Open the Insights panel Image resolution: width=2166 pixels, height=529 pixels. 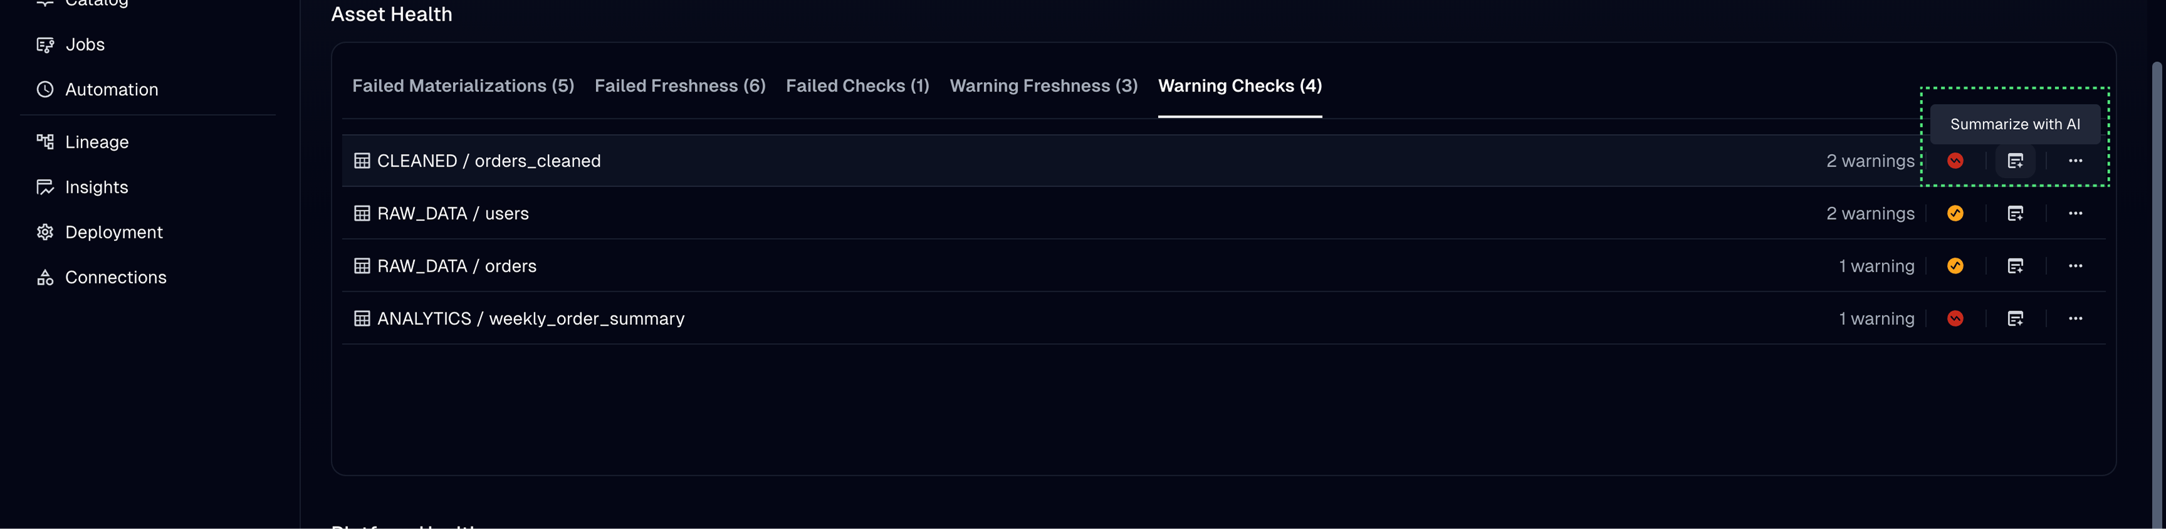coord(96,187)
